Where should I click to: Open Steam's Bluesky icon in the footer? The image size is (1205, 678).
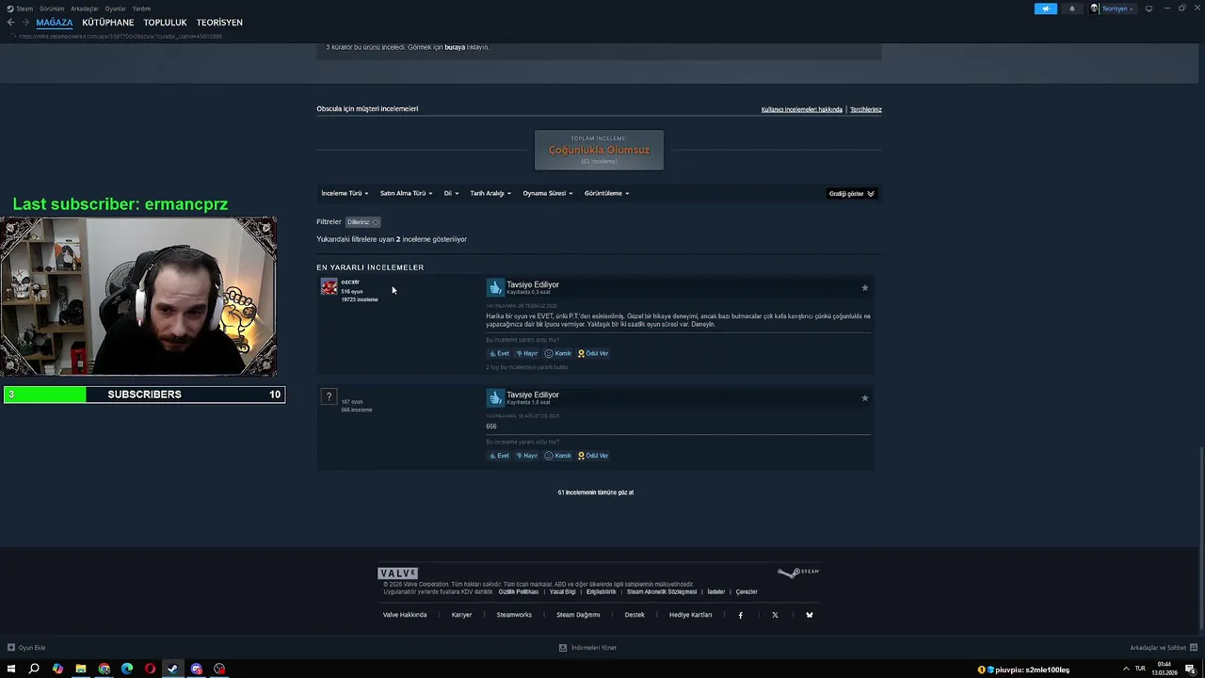[809, 615]
